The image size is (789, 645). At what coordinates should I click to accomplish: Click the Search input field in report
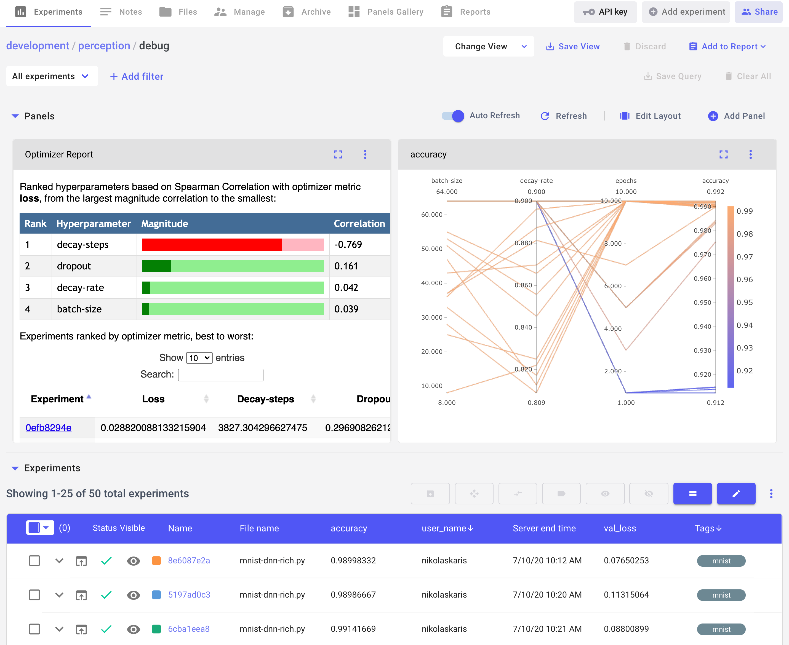[x=220, y=374]
